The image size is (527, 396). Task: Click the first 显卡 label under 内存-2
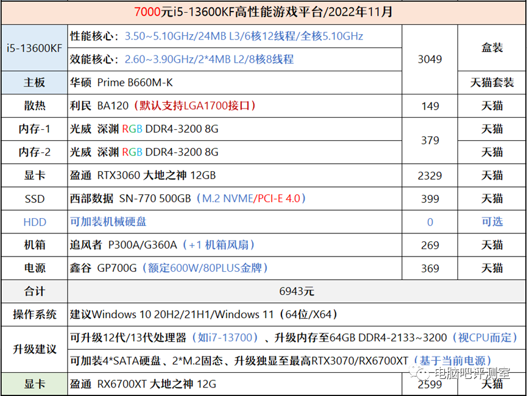tap(34, 175)
